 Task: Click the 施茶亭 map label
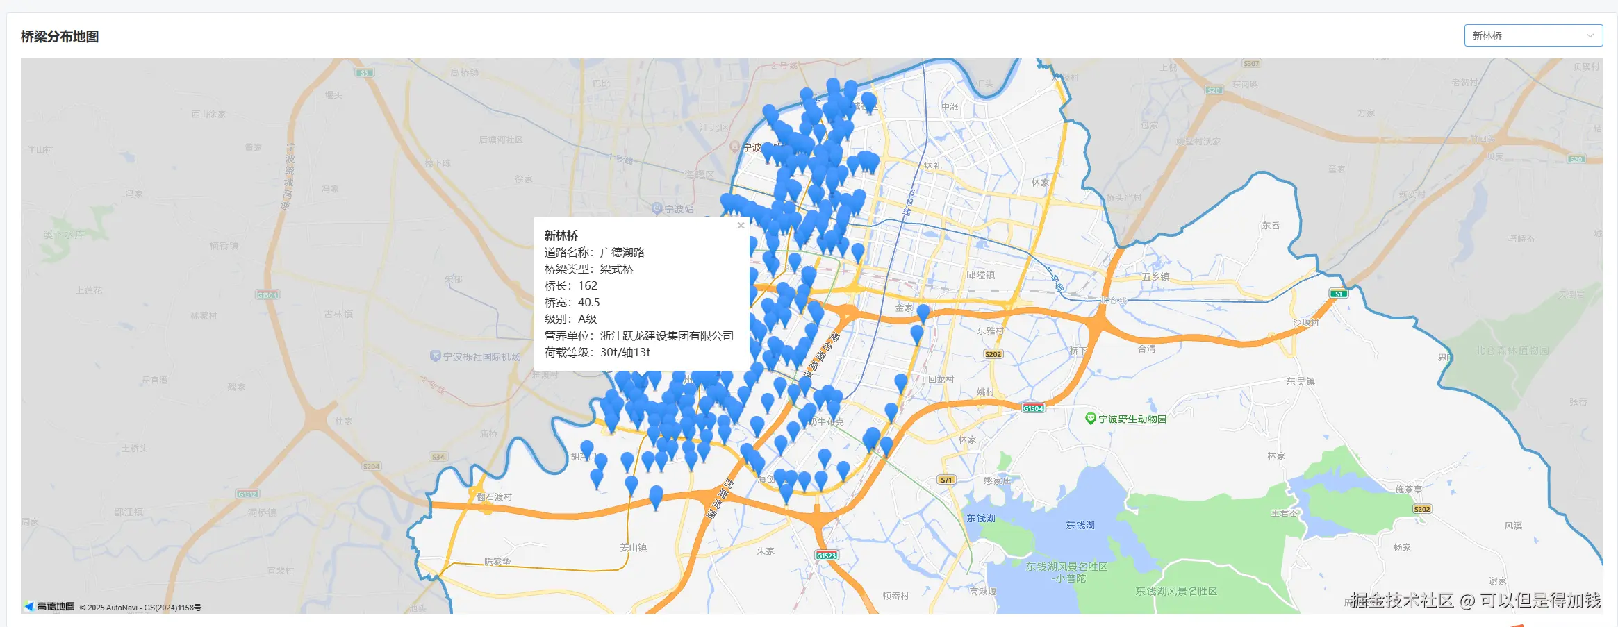tap(1408, 490)
